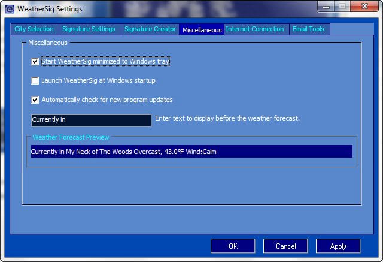Image resolution: width=383 pixels, height=262 pixels.
Task: Open the Signature Settings tab
Action: (89, 29)
